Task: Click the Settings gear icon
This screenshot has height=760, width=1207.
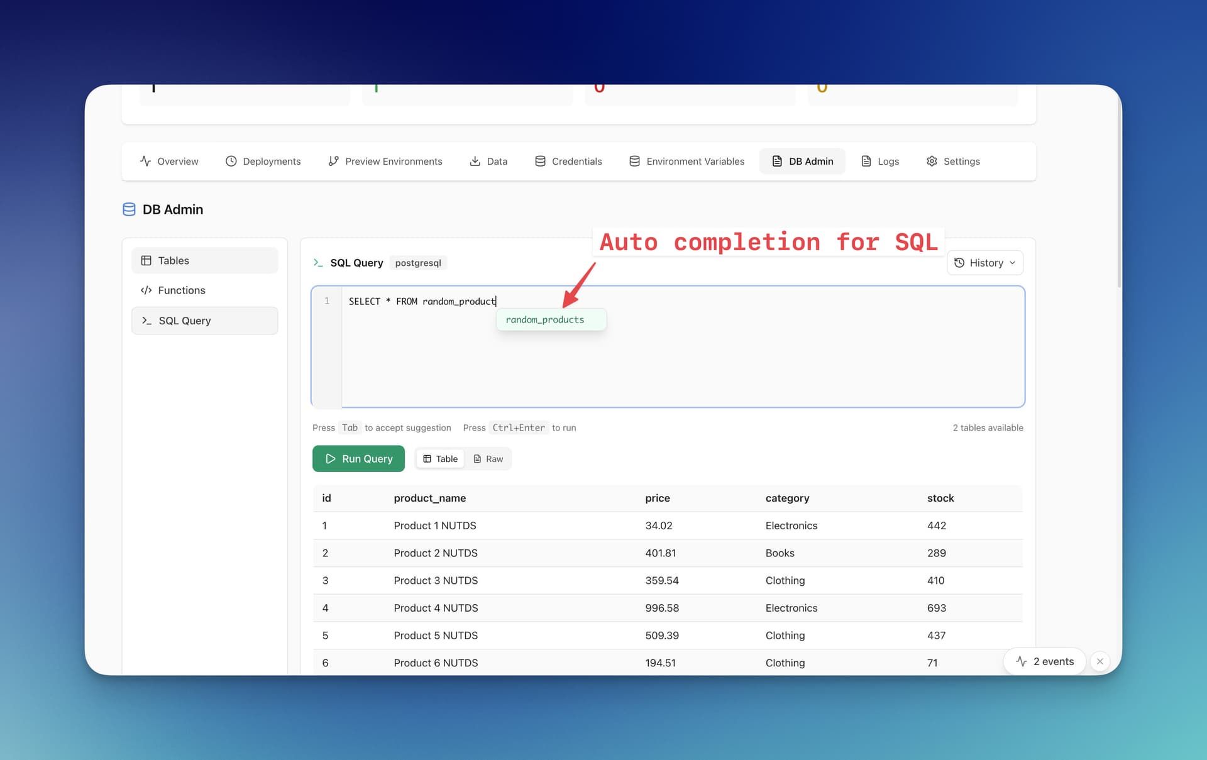Action: coord(932,161)
